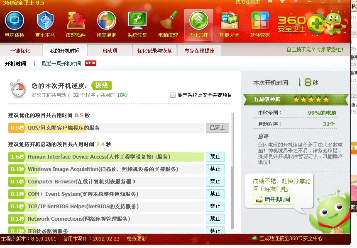Image resolution: width=357 pixels, height=248 pixels.
Task: Select the Network Connections row
Action: [106, 219]
